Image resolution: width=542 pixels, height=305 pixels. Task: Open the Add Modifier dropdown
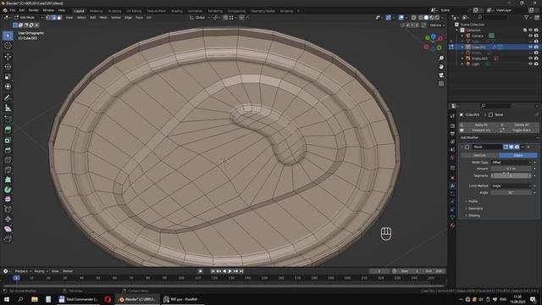(x=499, y=137)
